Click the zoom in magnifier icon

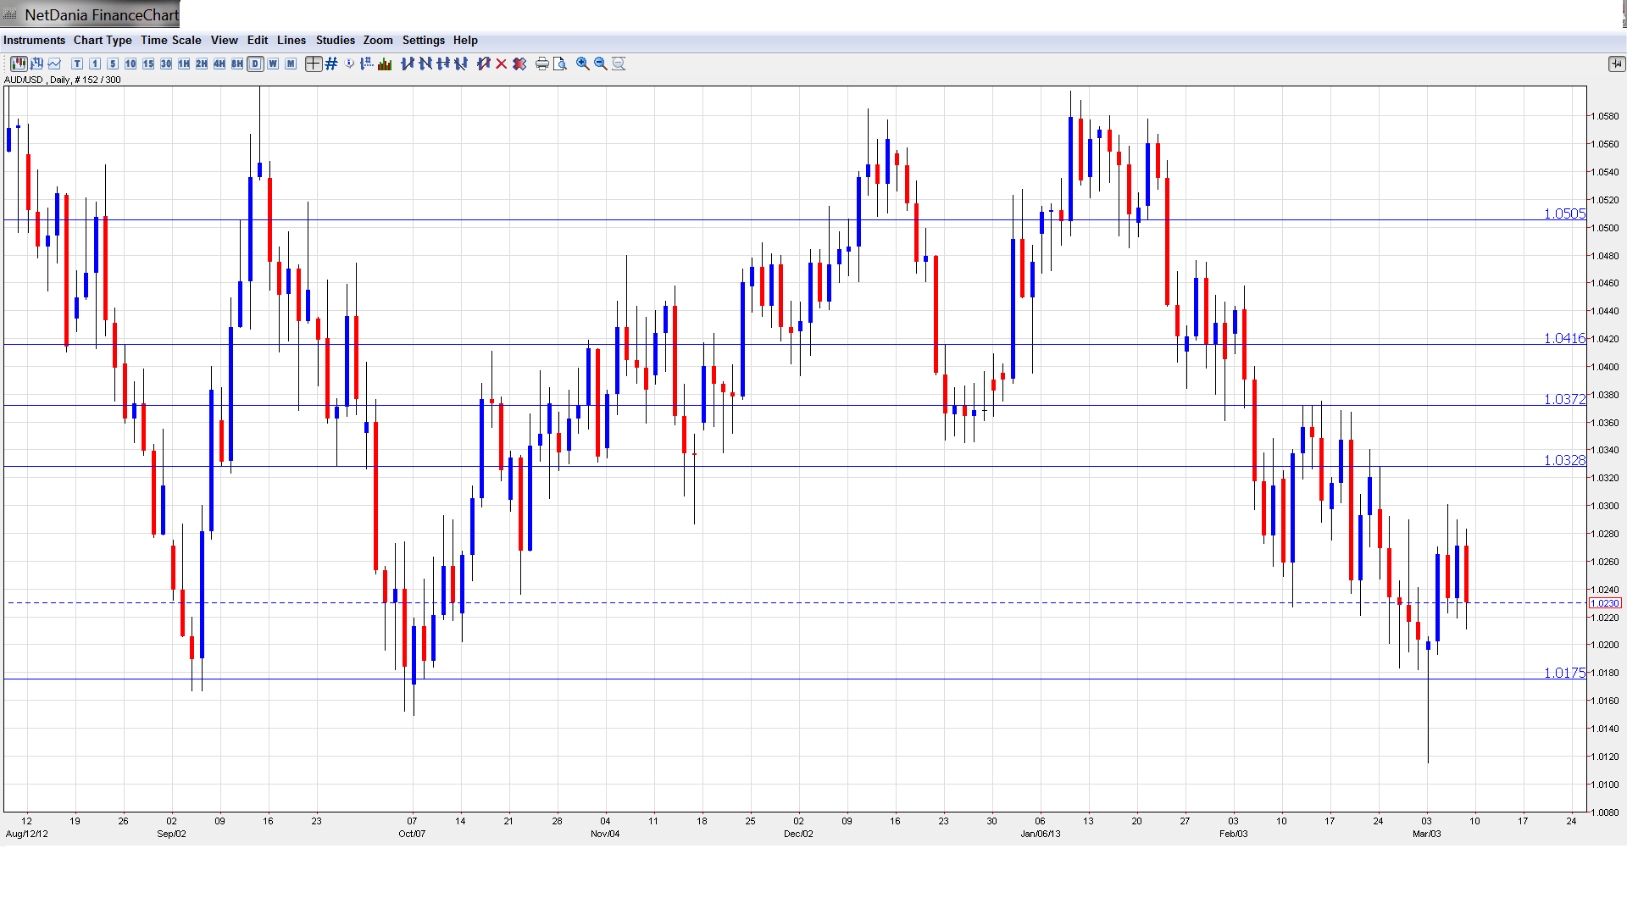point(583,64)
